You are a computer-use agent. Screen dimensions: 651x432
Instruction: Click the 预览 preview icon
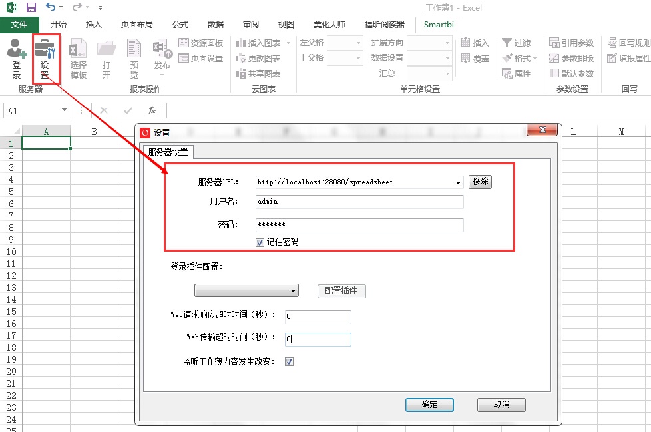(x=134, y=58)
